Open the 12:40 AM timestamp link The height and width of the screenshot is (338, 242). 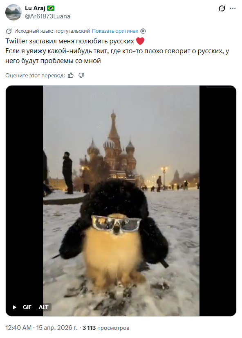pos(18,328)
